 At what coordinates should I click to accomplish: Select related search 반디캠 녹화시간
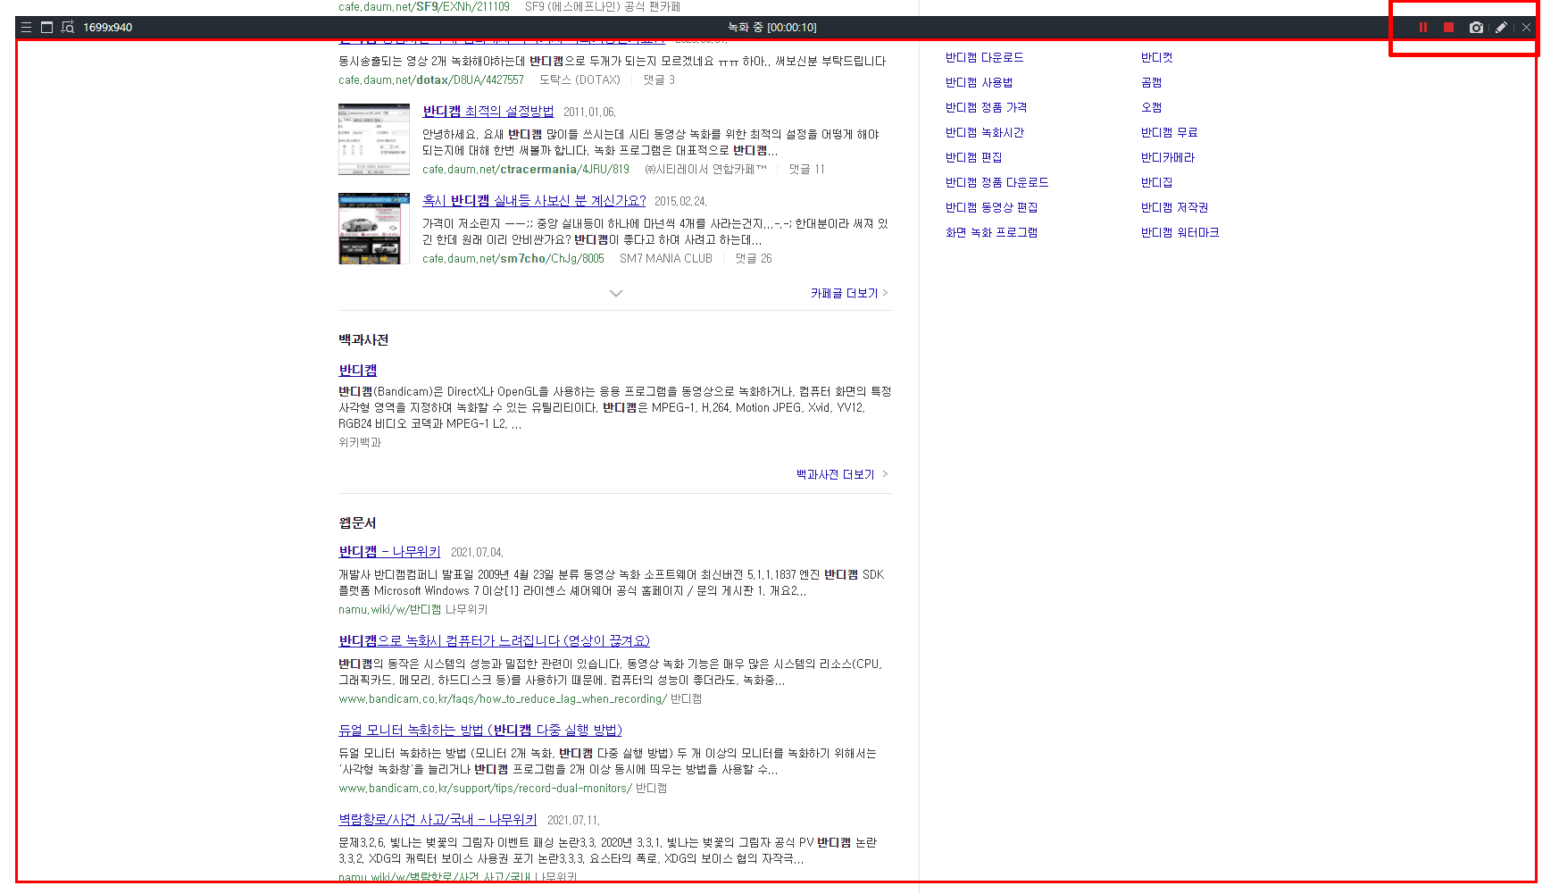pos(984,133)
